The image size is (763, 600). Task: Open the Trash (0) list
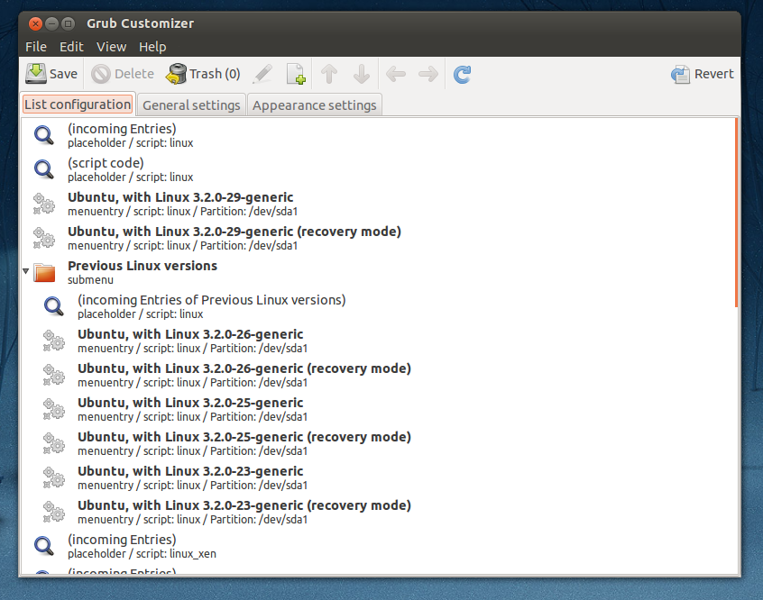tap(203, 74)
